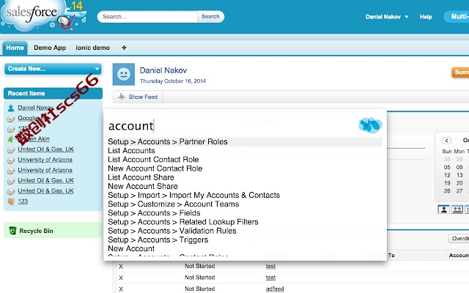Click the Show Feed pulse icon

pos(122,97)
